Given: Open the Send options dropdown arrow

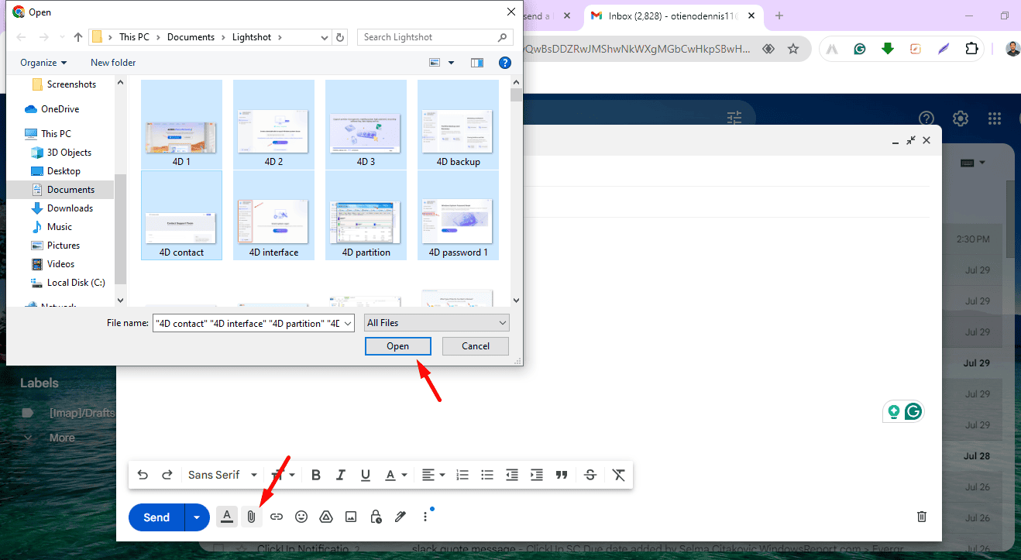Looking at the screenshot, I should click(x=197, y=517).
